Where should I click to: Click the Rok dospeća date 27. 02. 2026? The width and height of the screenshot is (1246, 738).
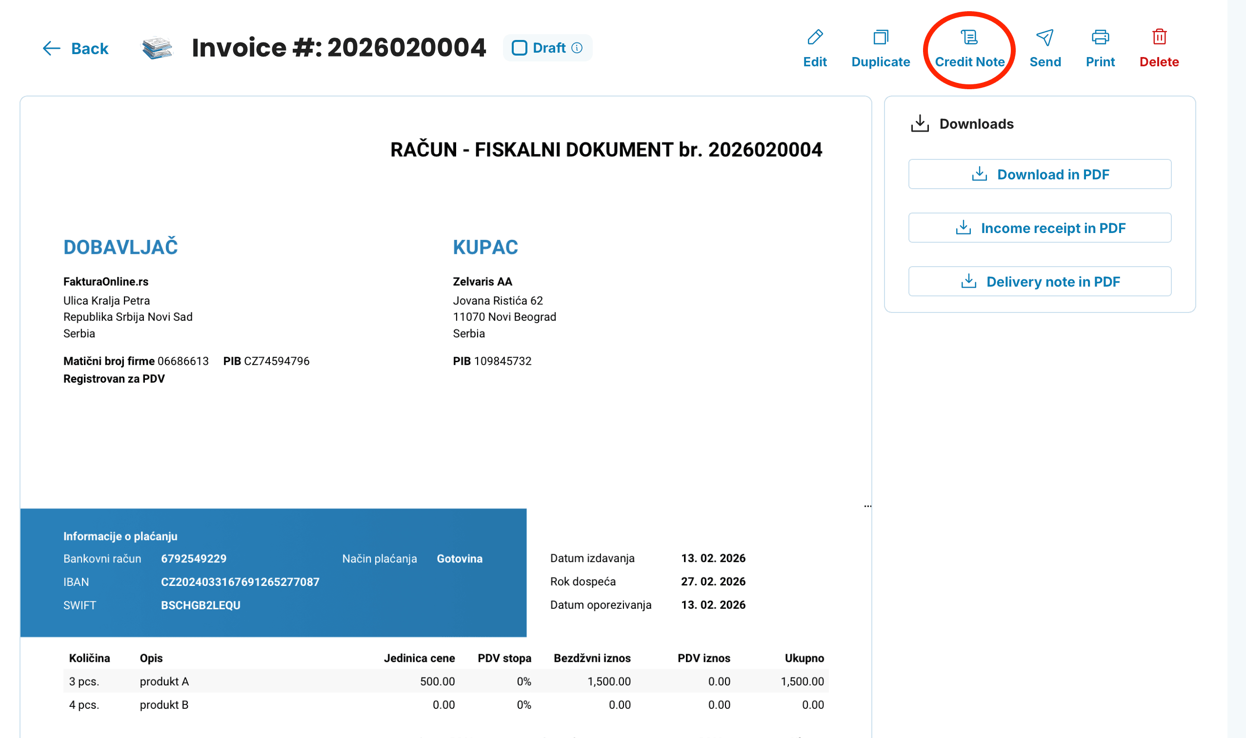tap(713, 582)
